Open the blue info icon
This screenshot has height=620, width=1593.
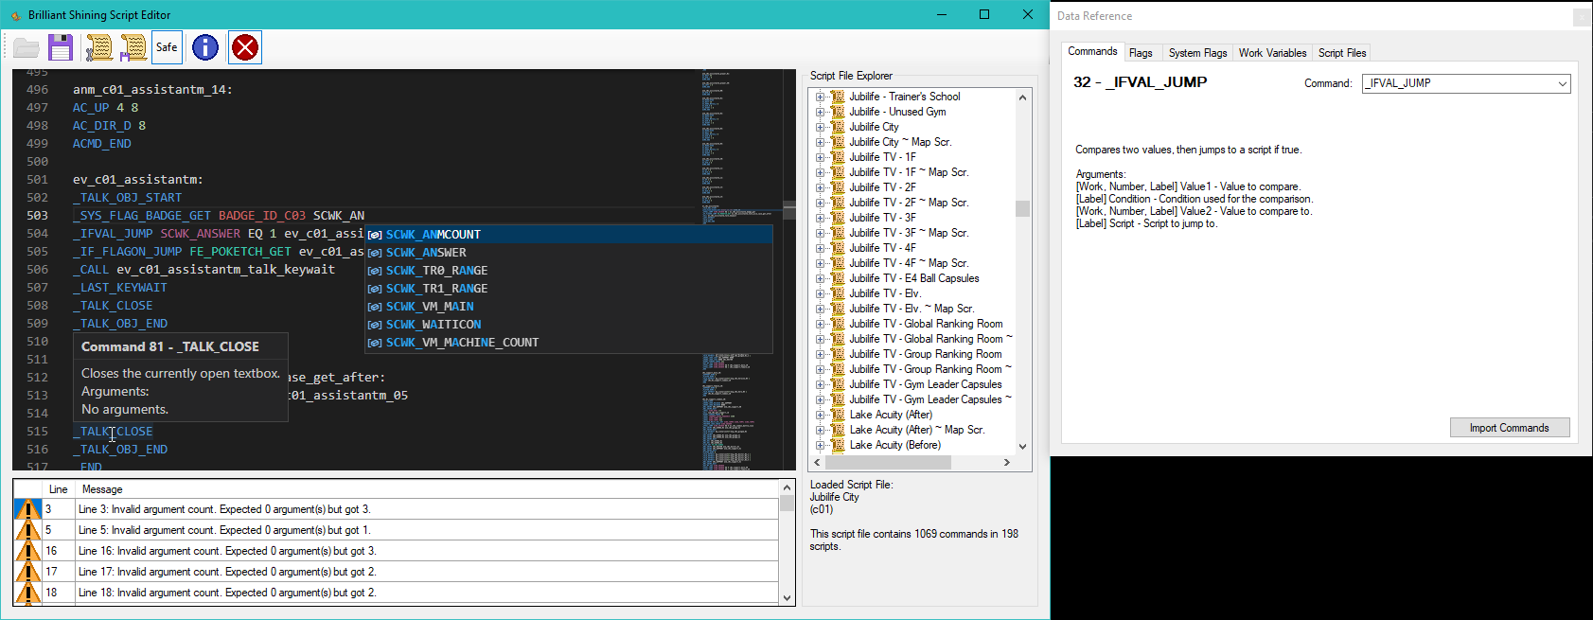coord(205,47)
